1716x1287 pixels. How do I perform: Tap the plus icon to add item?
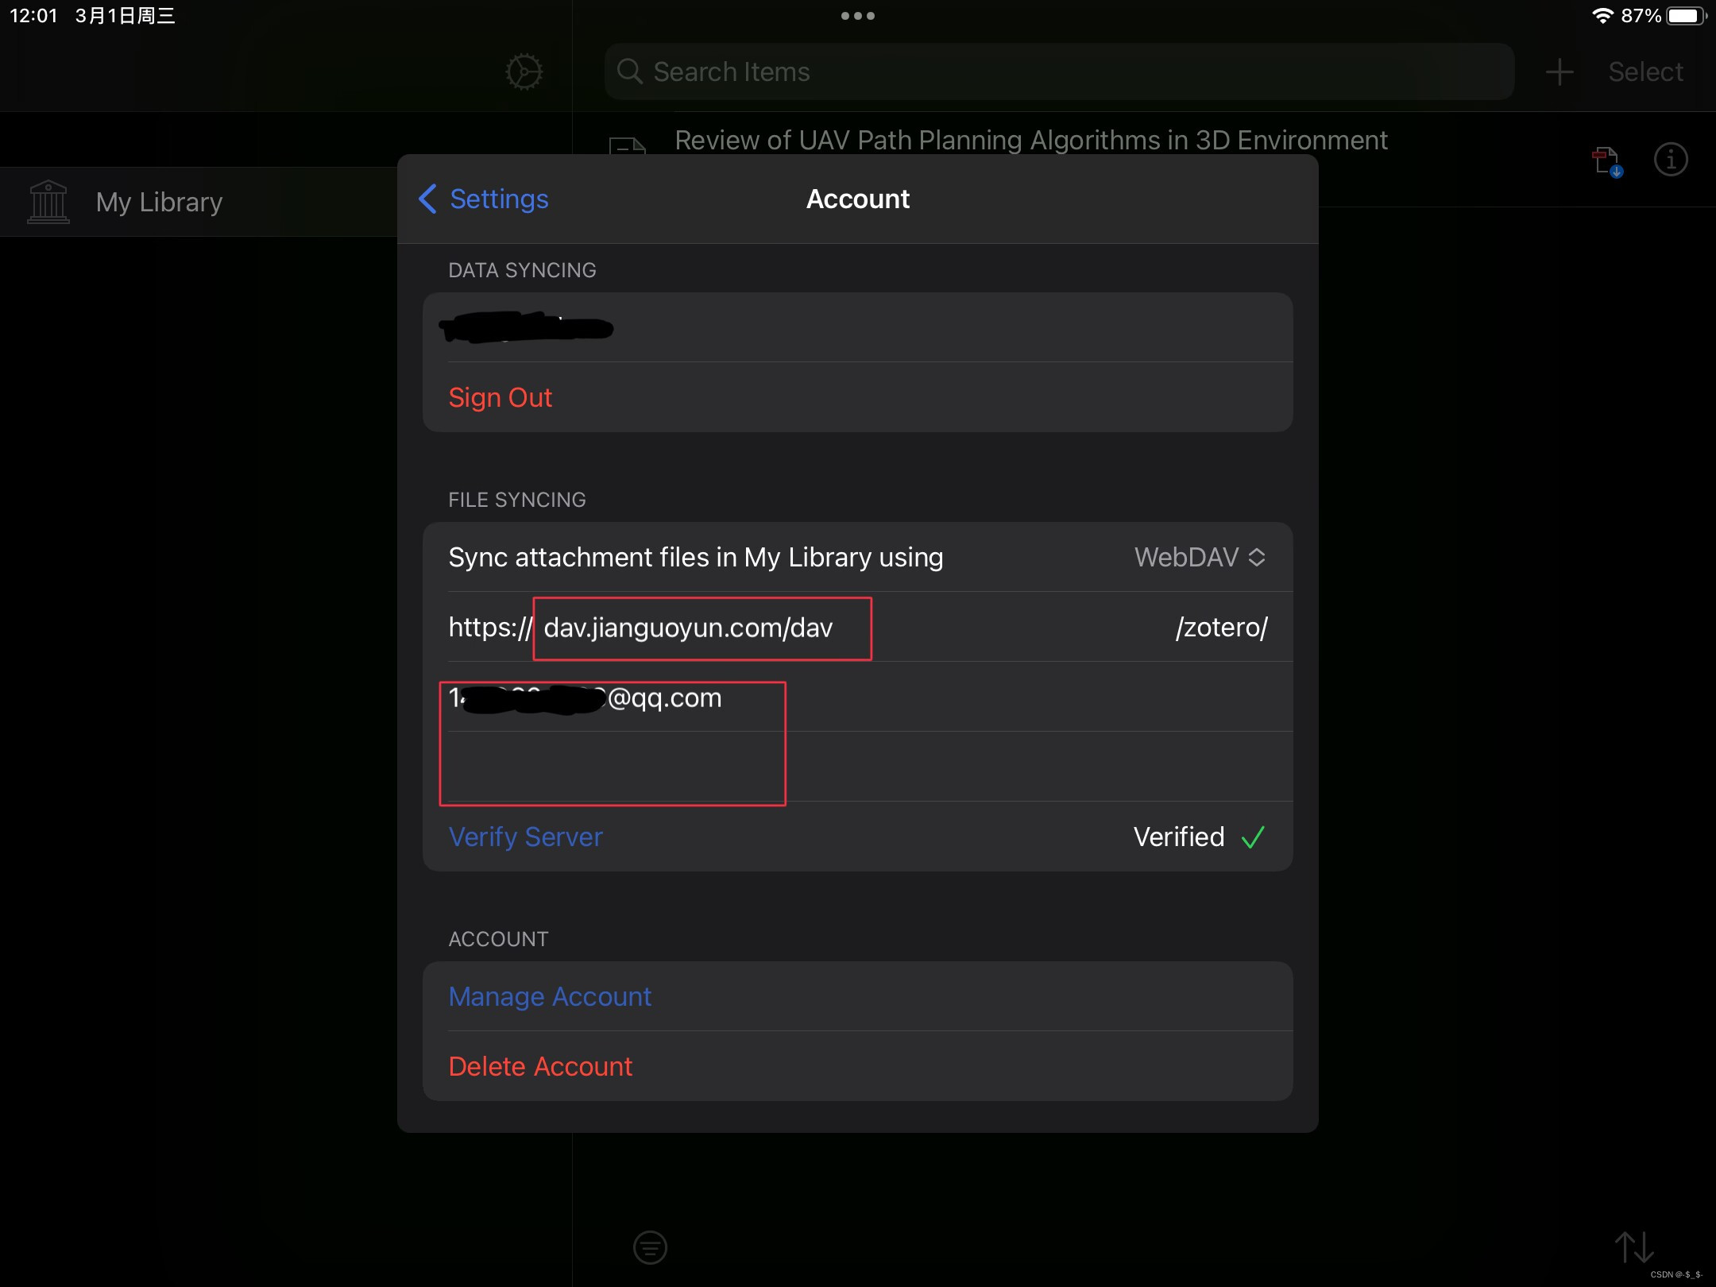pos(1559,72)
